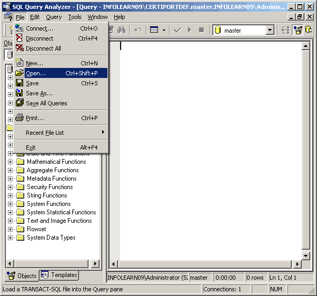
Task: Choose Disconnect All menu entry
Action: coord(61,48)
